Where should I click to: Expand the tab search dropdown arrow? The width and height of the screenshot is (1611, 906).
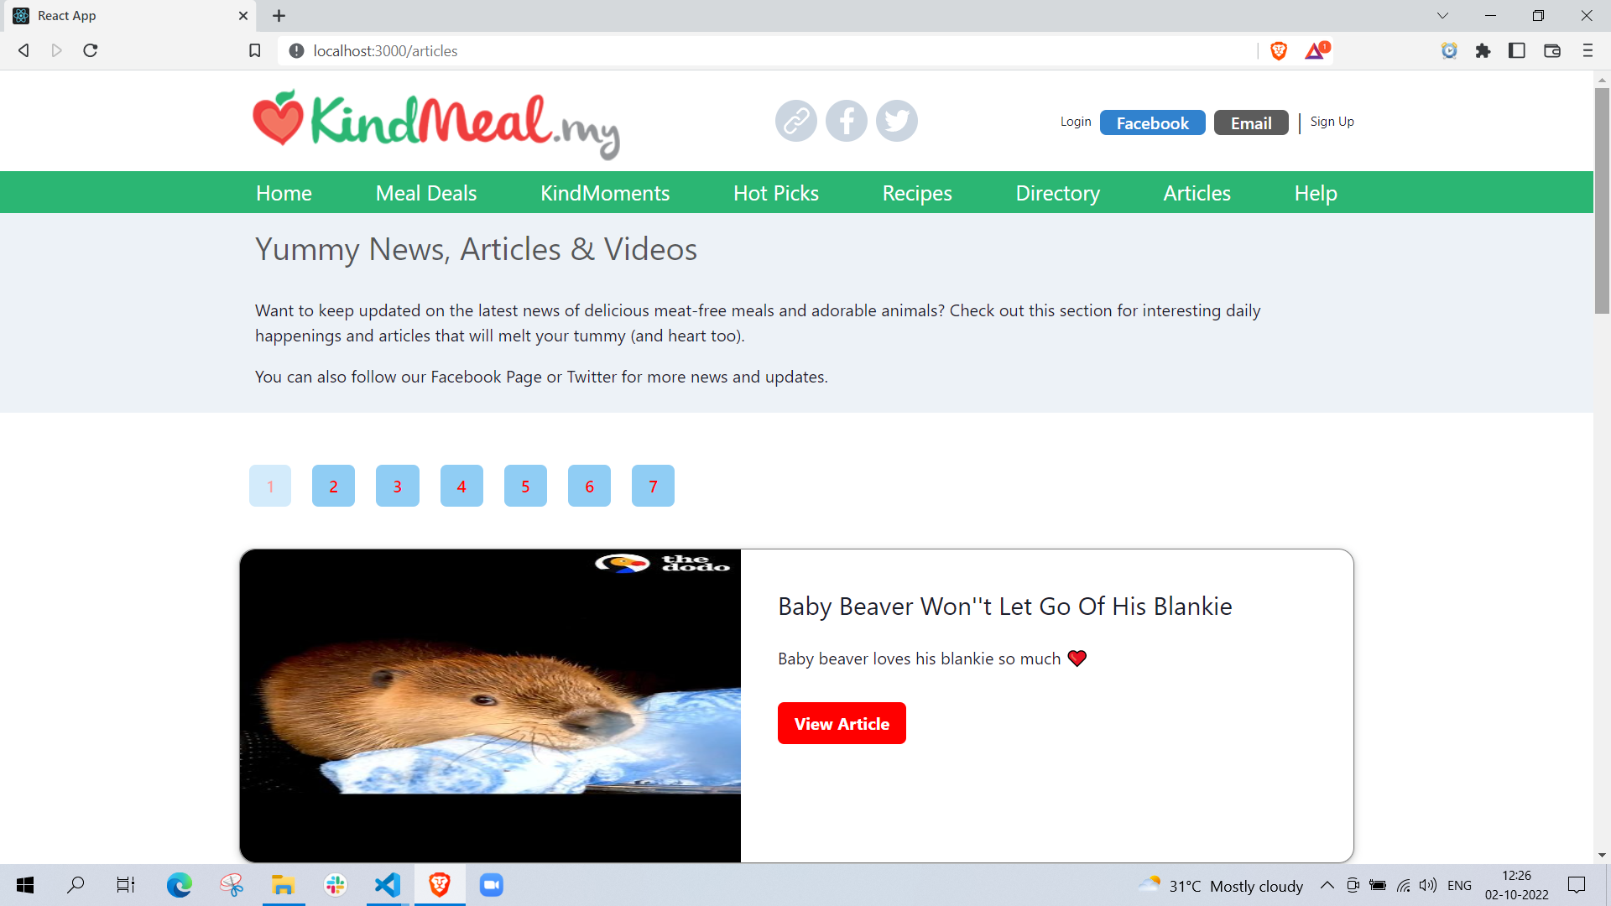[1442, 16]
